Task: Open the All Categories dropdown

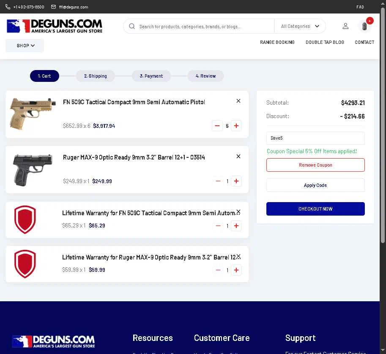Action: 300,26
